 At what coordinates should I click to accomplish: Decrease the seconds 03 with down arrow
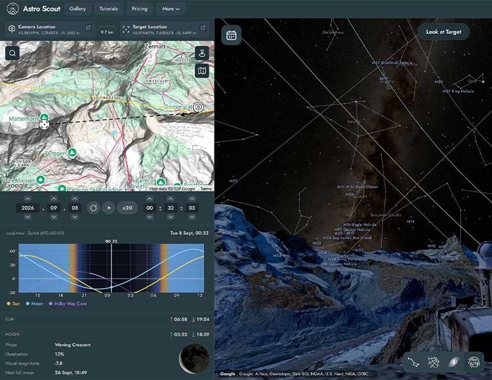[x=192, y=217]
